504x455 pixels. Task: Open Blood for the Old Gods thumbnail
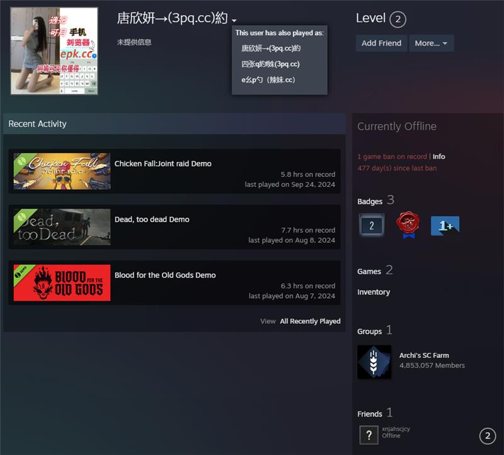point(62,283)
